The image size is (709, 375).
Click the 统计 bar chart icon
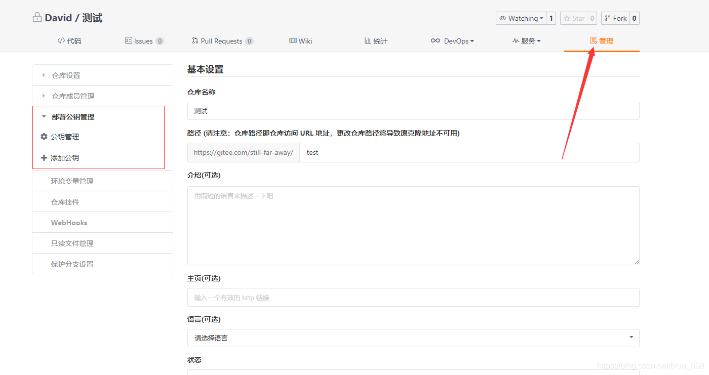[368, 40]
